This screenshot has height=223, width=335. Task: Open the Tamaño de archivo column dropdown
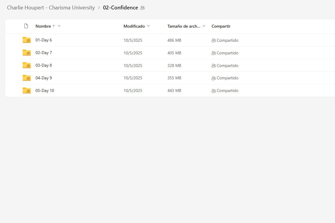pyautogui.click(x=204, y=26)
